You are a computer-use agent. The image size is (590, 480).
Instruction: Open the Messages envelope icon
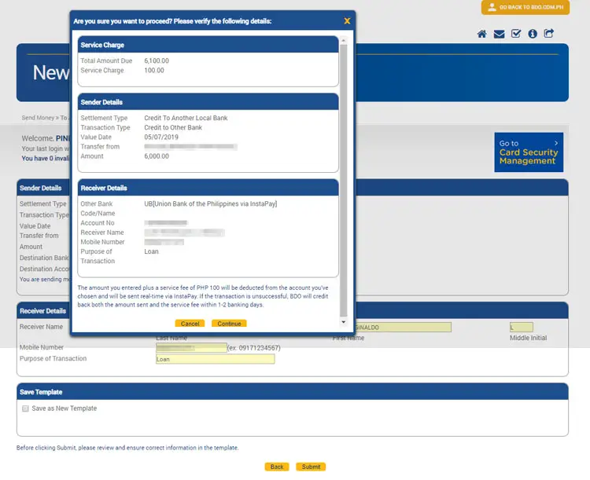click(x=499, y=34)
